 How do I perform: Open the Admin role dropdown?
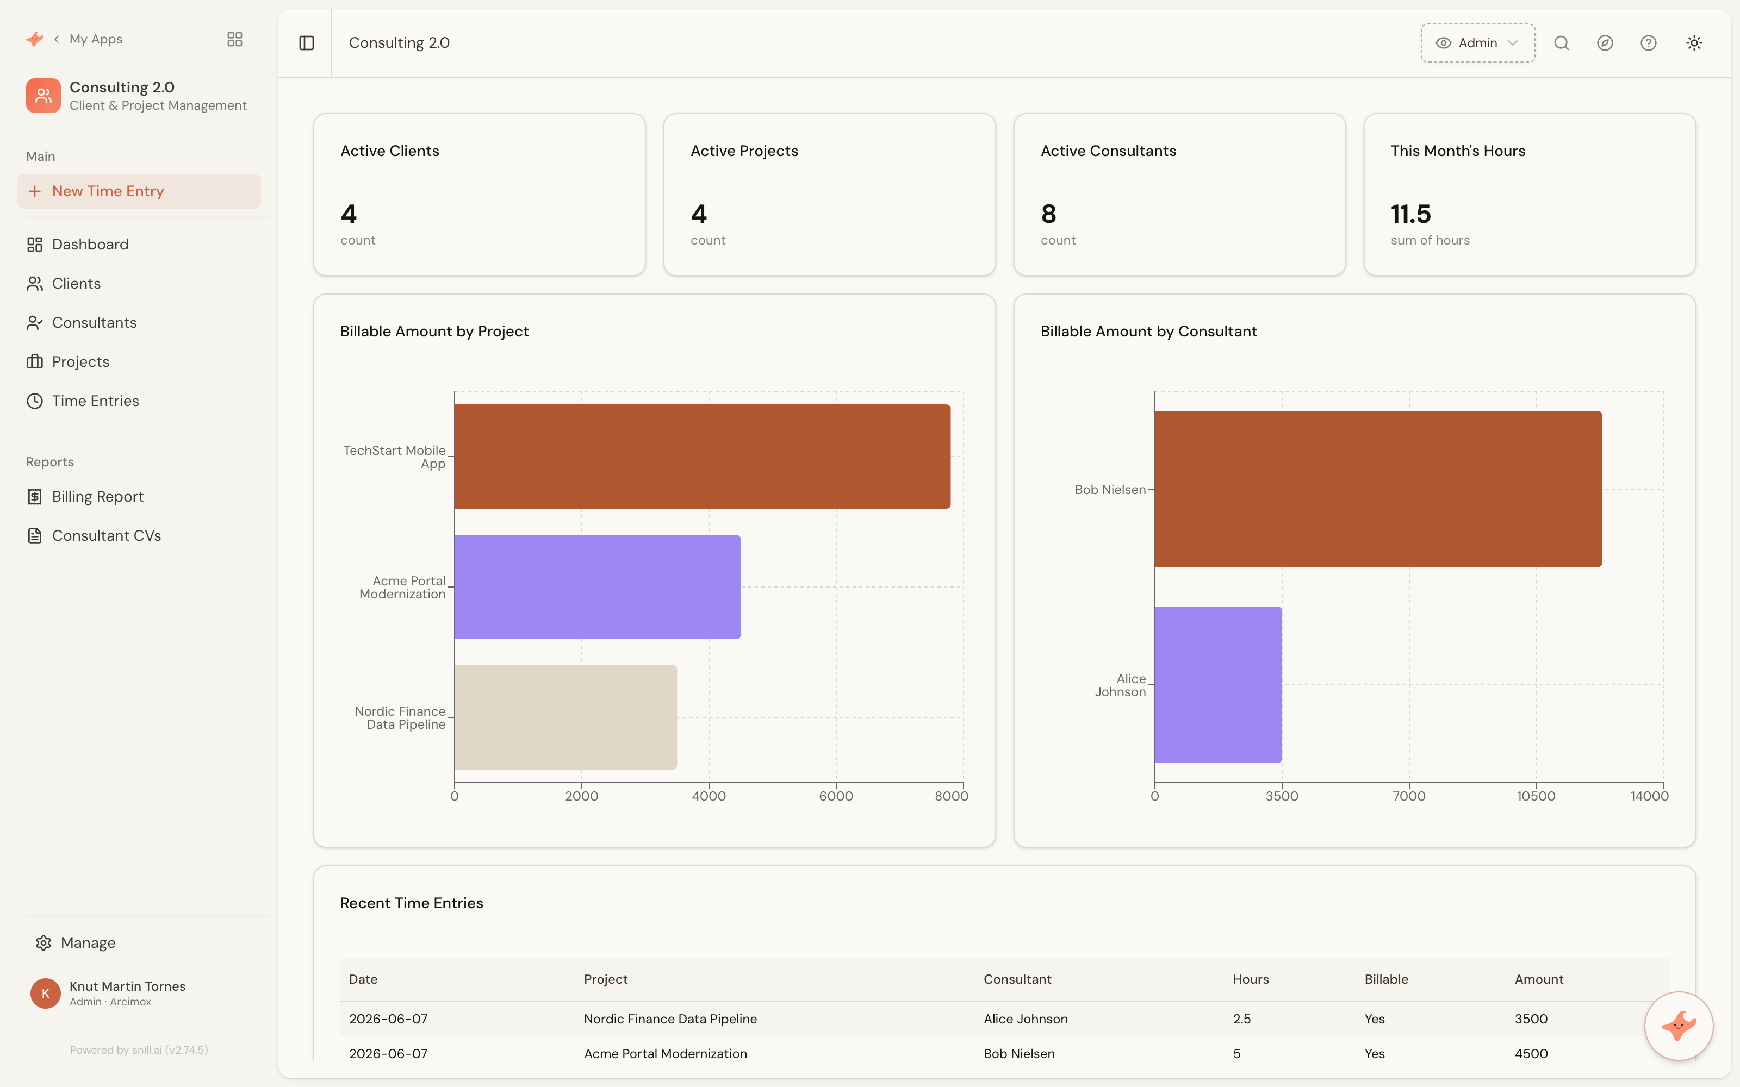coord(1477,43)
